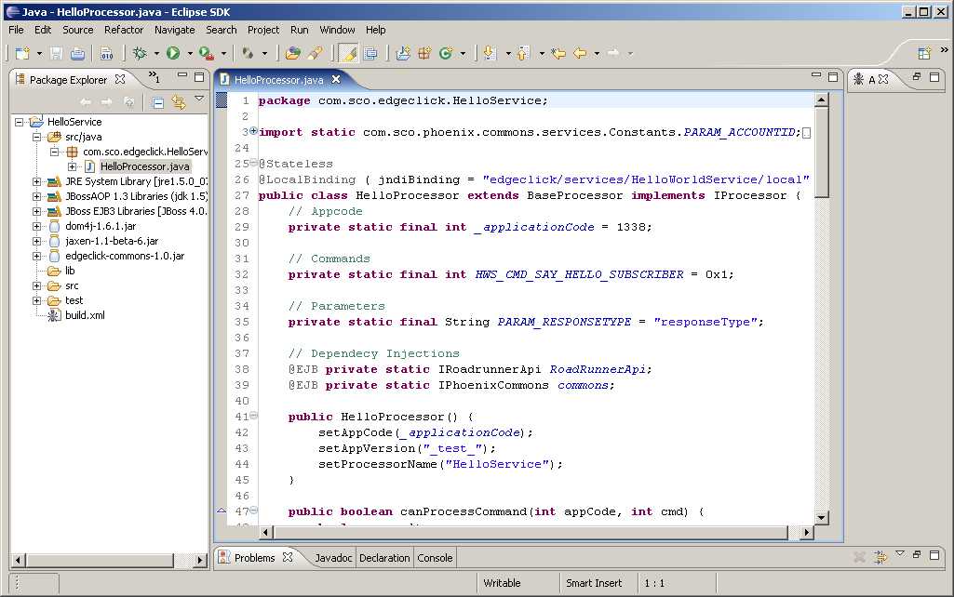Select edgeclick-commons-1.0.jar entry

tap(125, 256)
